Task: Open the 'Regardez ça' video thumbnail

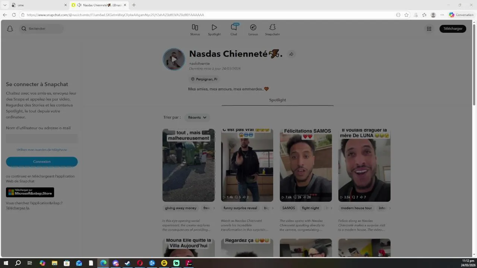Action: [x=247, y=248]
